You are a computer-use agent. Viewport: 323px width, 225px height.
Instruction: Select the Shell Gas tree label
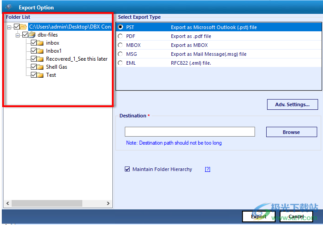(56, 67)
